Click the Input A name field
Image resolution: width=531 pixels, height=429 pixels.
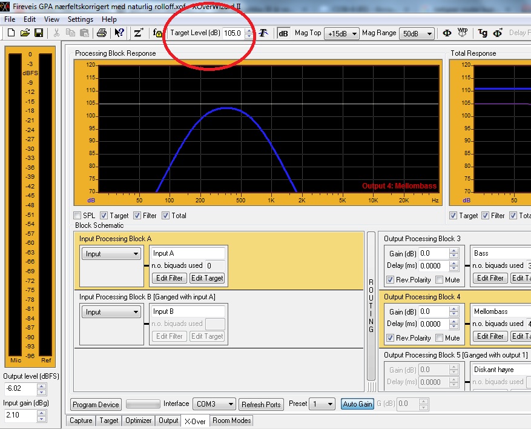tap(188, 253)
